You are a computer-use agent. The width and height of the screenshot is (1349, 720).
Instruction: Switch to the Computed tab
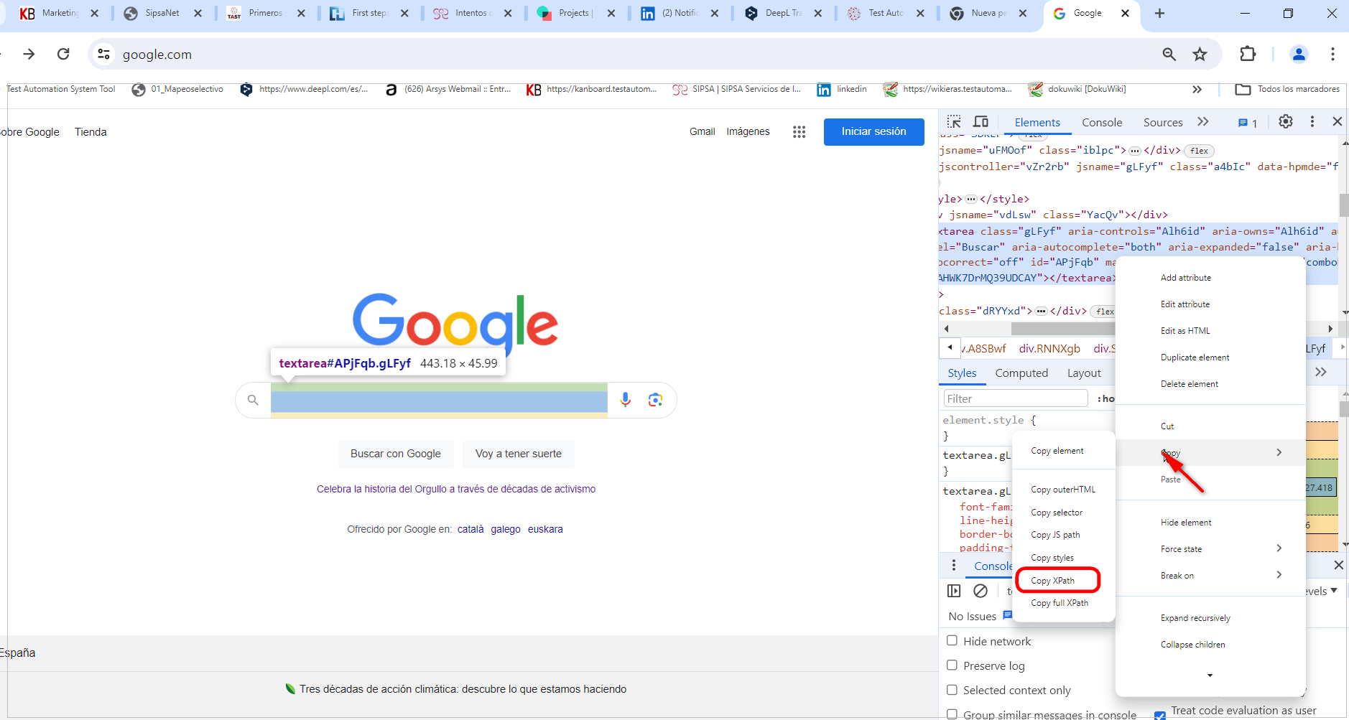click(x=1021, y=373)
